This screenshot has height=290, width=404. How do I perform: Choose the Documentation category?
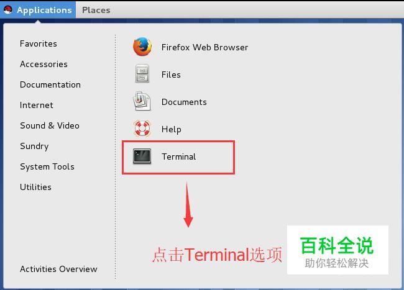point(50,84)
